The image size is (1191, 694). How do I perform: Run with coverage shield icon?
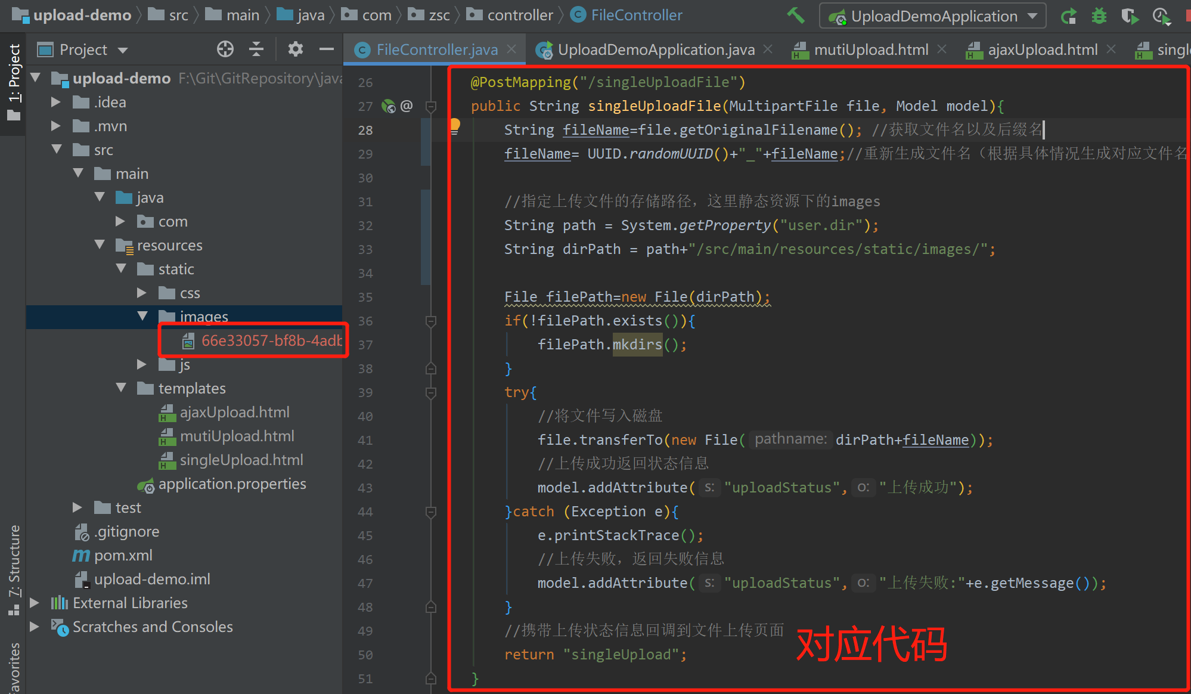click(1129, 16)
